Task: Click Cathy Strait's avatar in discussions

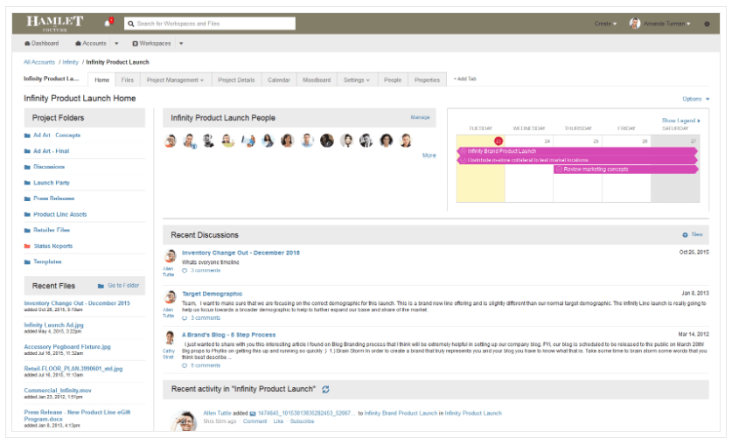Action: click(170, 338)
